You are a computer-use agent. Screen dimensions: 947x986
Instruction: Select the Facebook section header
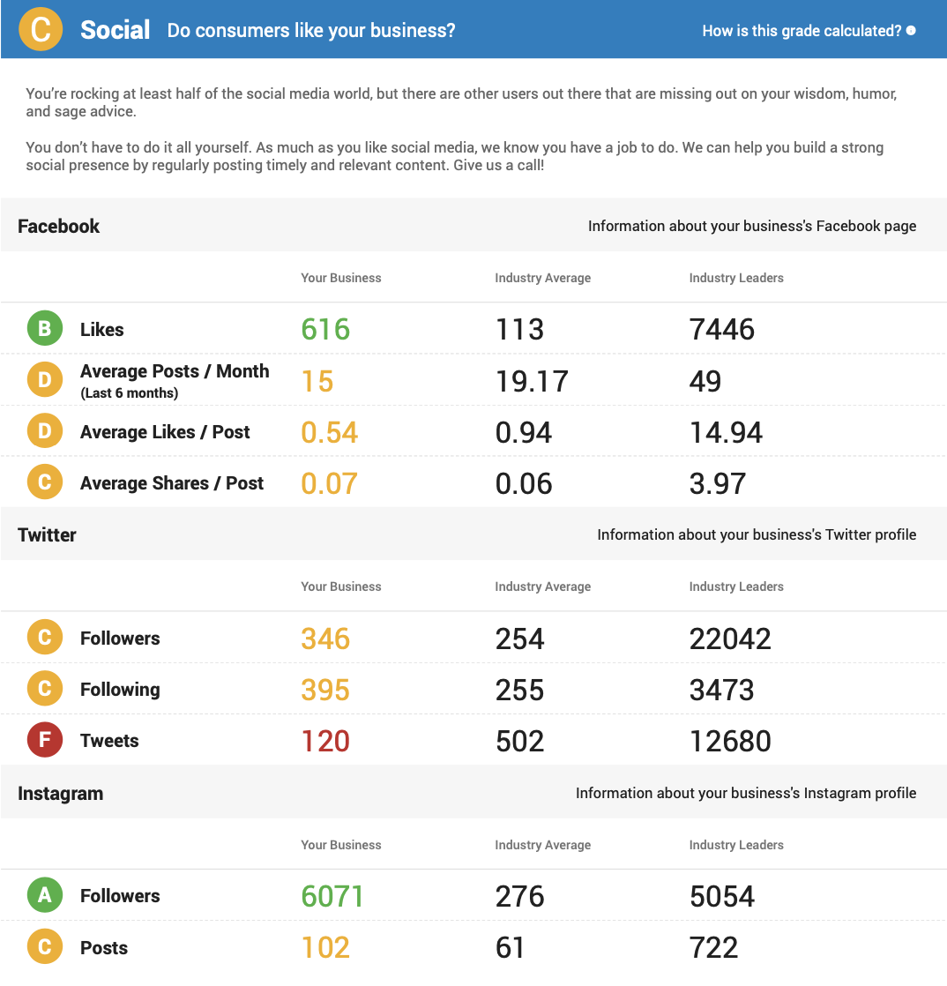point(58,227)
